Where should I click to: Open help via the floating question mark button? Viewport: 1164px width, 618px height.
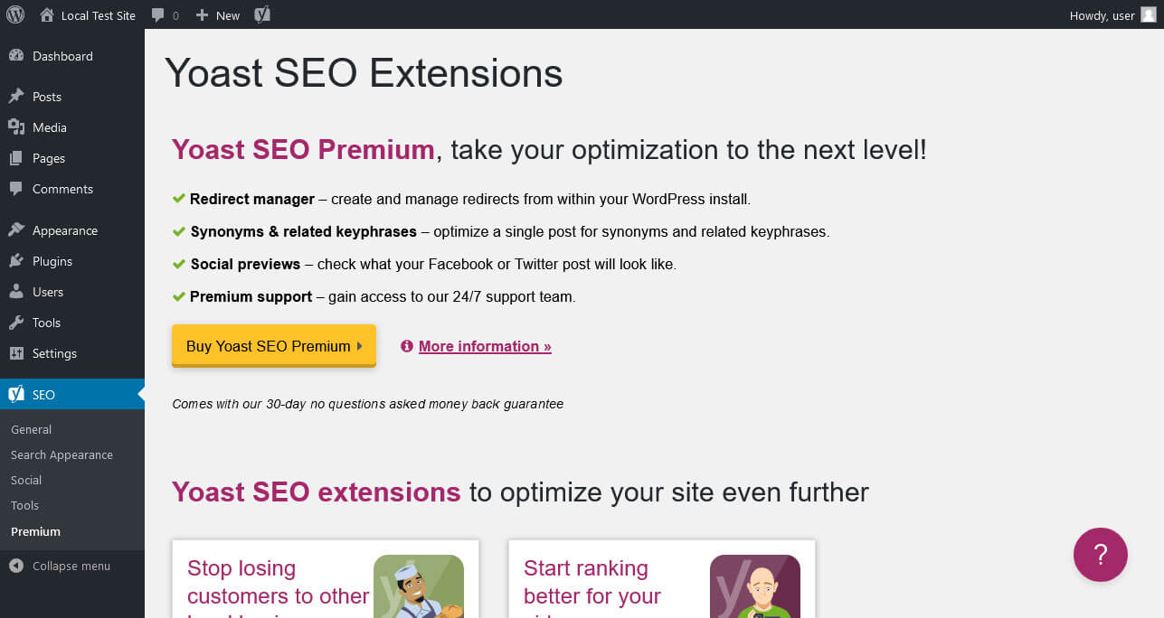pos(1100,554)
